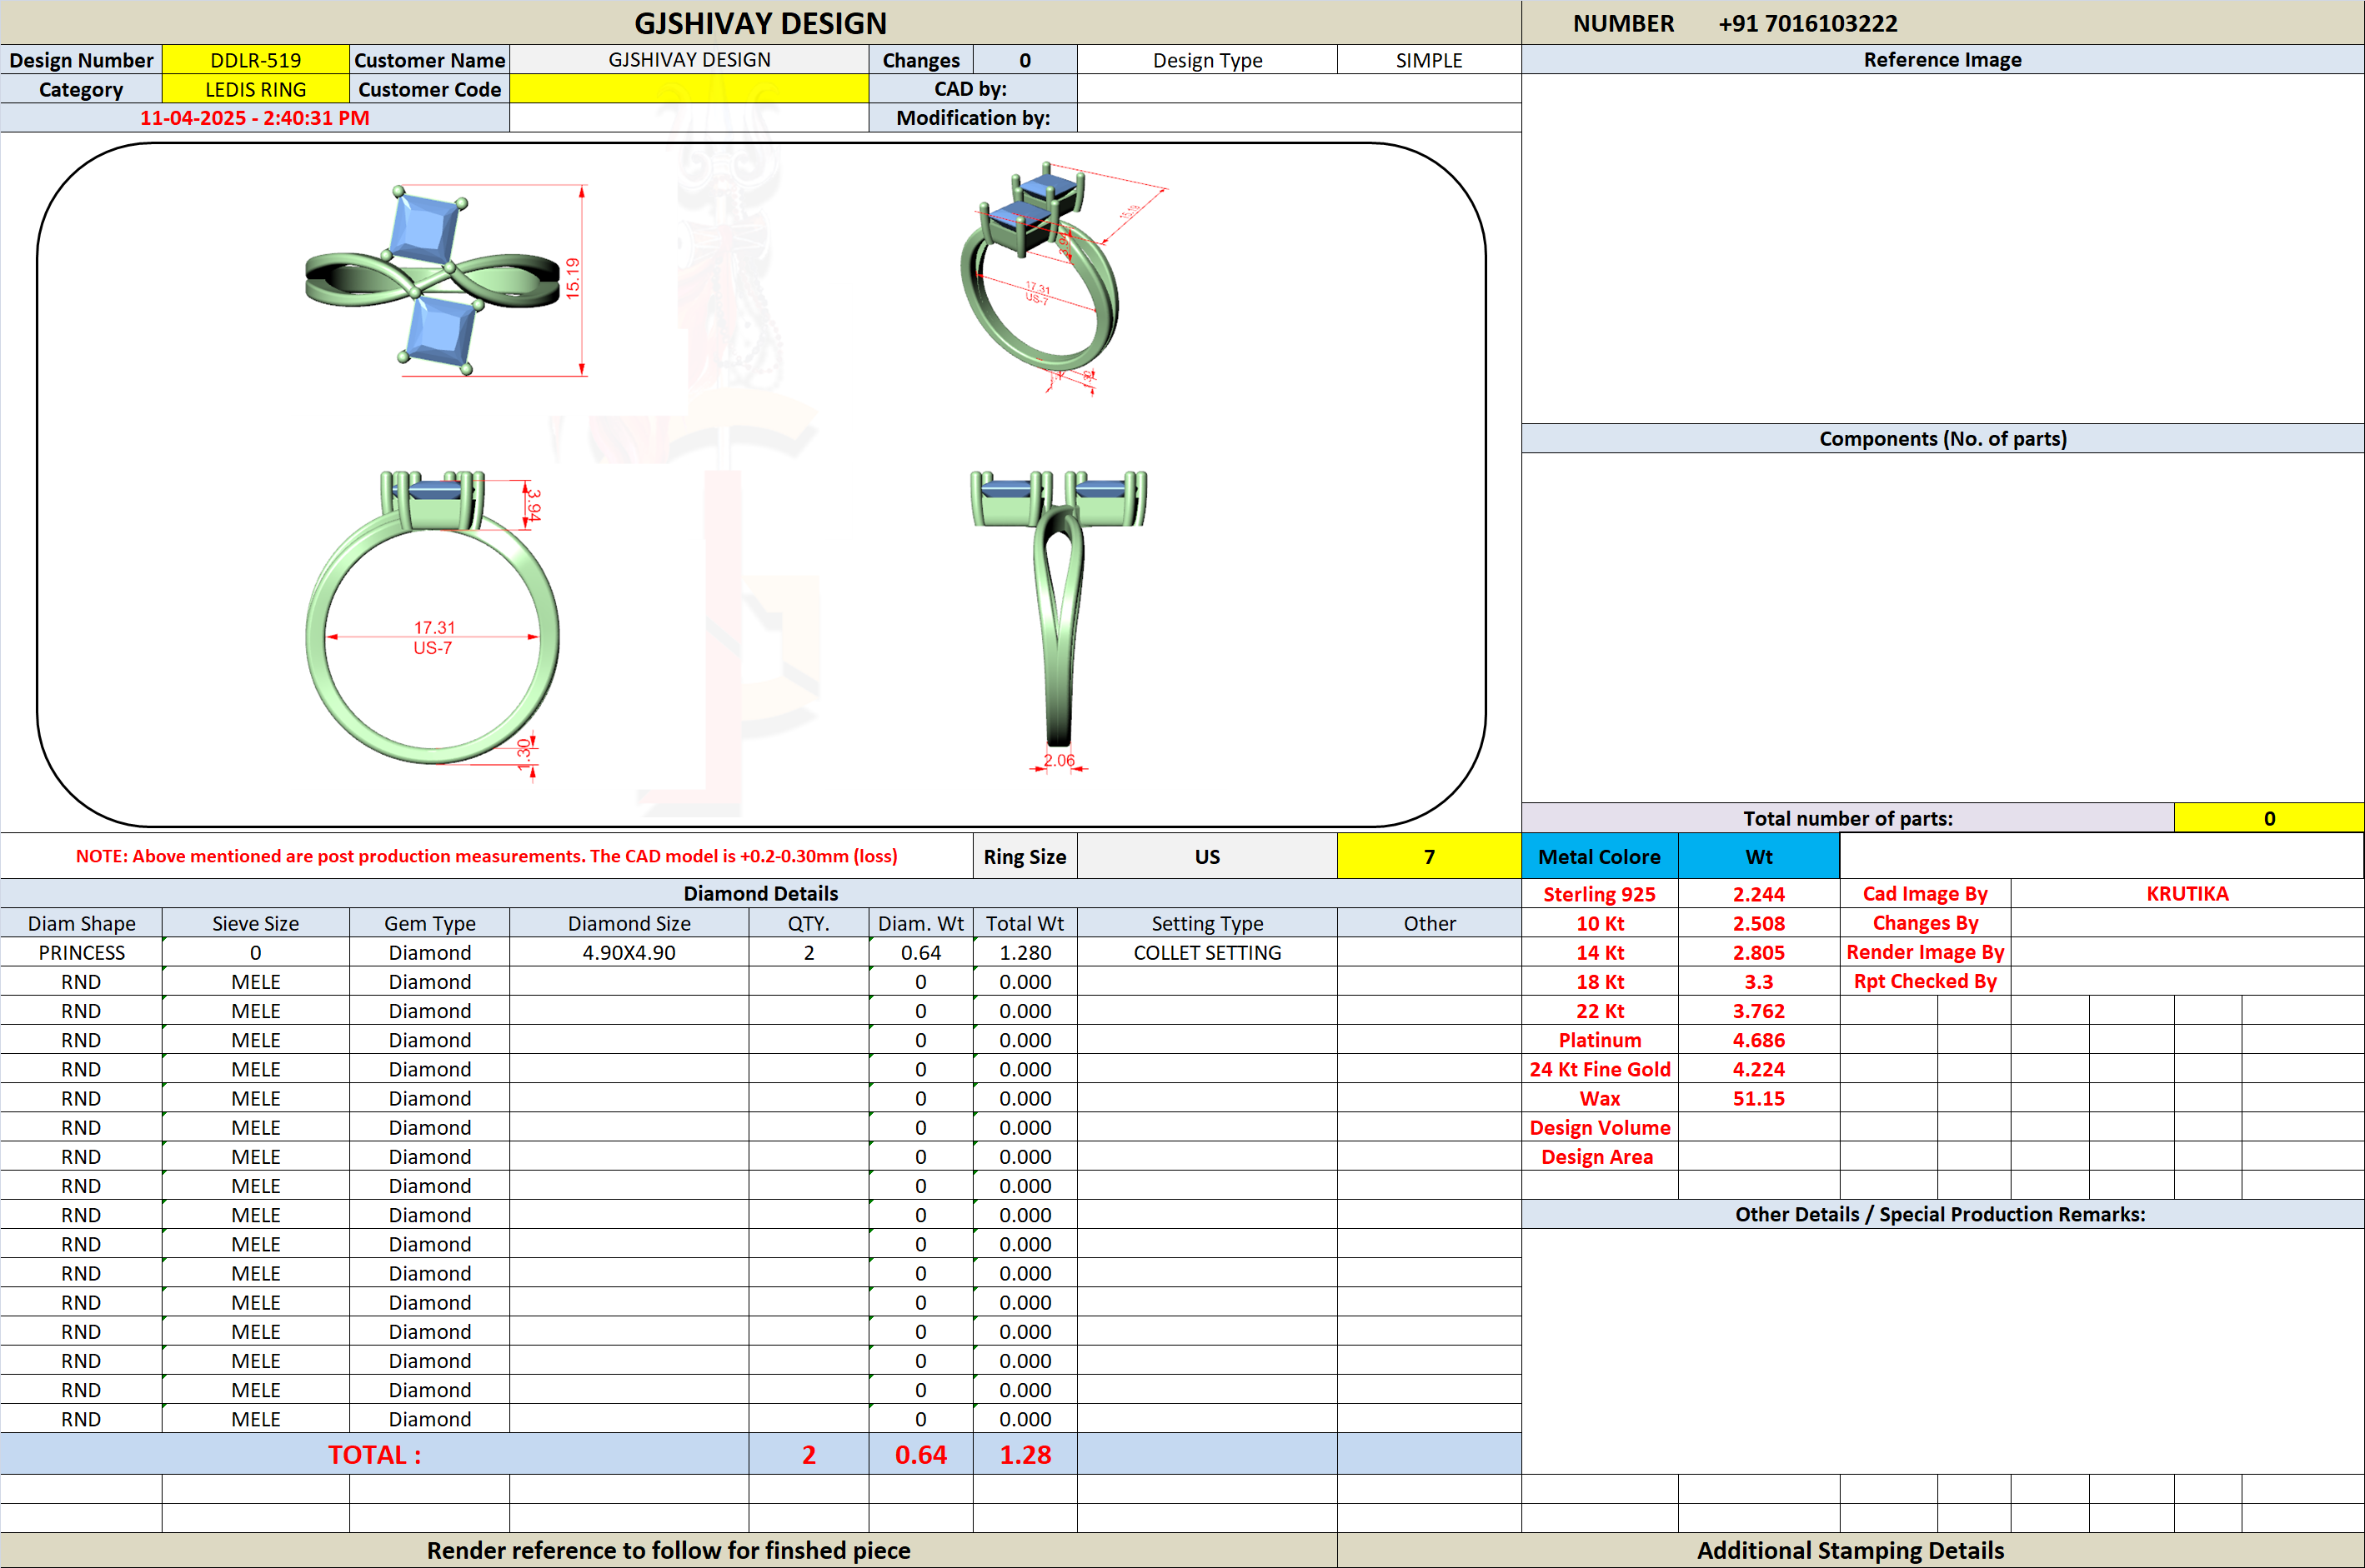Screen dimensions: 2365x1568
Task: Click the 10 Kt weight value 2.508
Action: coord(1759,923)
